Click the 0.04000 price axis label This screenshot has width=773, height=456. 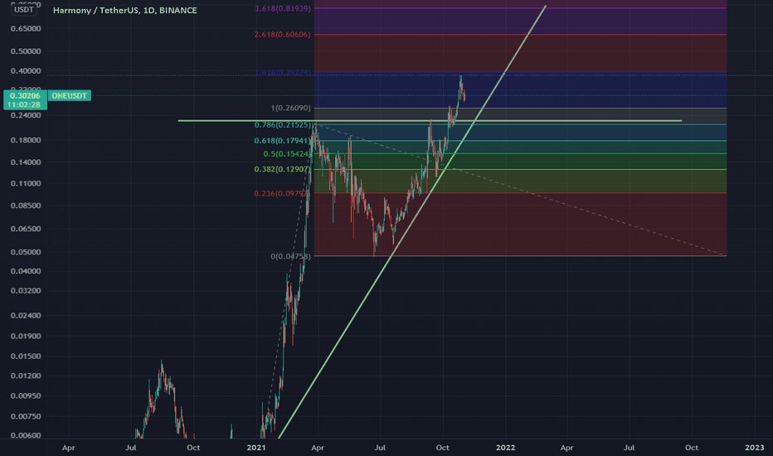[26, 271]
